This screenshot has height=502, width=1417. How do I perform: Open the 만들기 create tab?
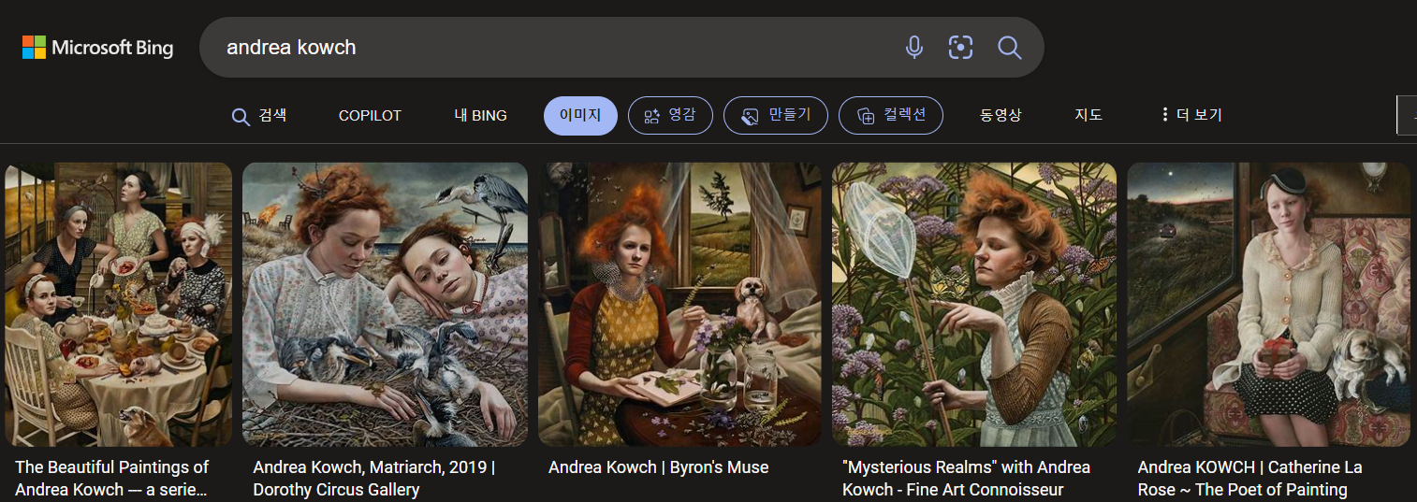click(x=776, y=116)
